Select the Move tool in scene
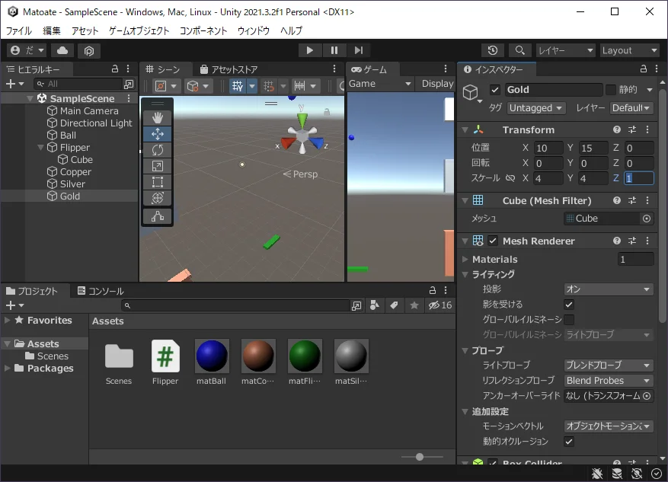The height and width of the screenshot is (482, 668). point(158,134)
